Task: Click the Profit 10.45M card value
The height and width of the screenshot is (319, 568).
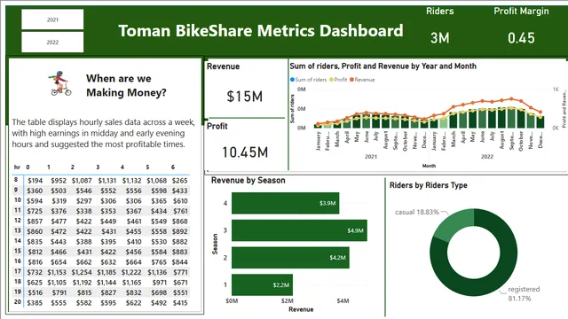Action: point(245,152)
